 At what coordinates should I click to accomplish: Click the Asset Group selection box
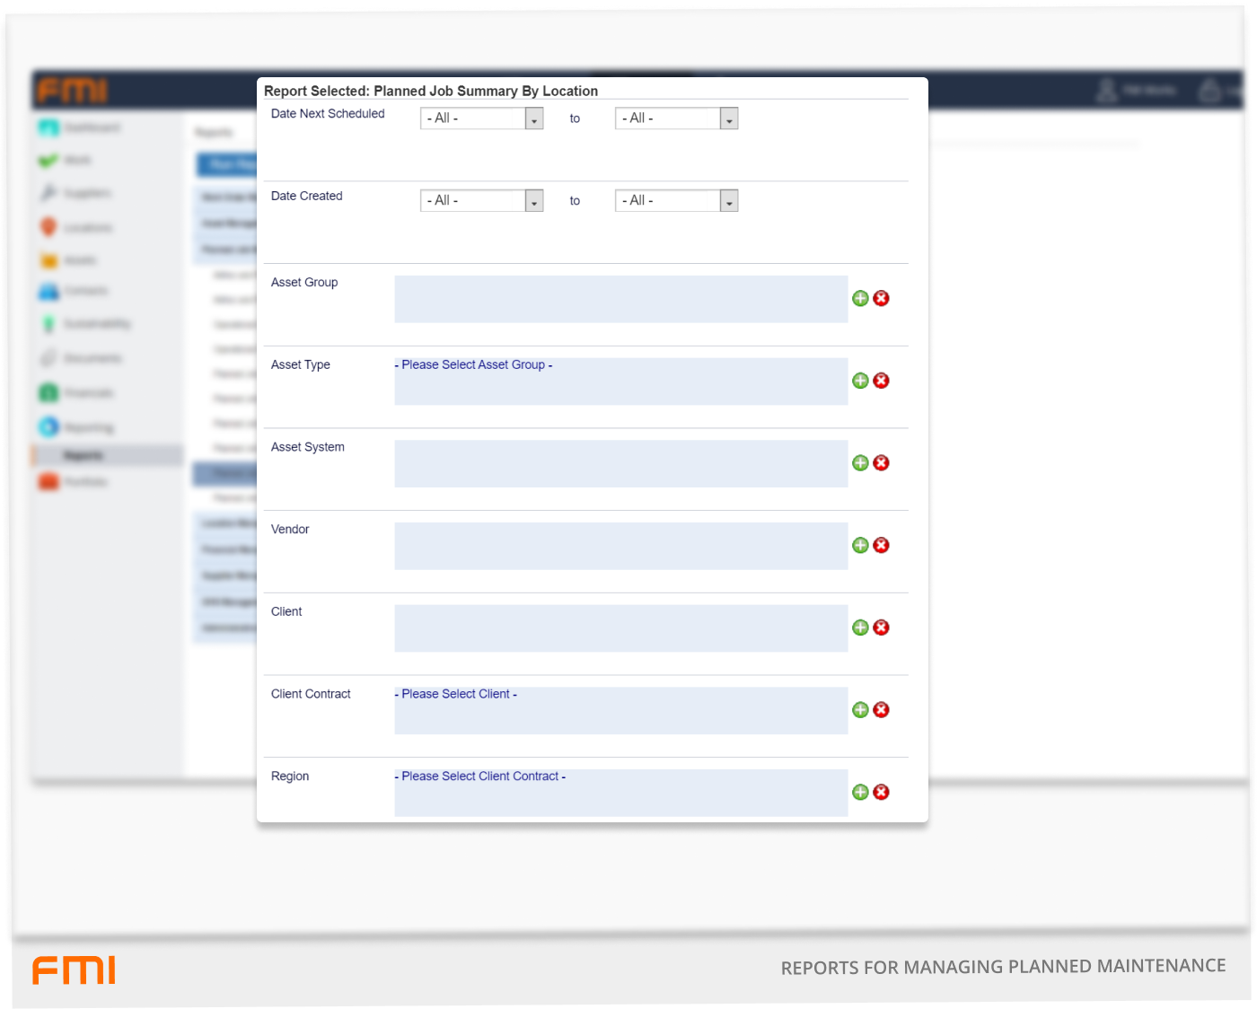[620, 299]
